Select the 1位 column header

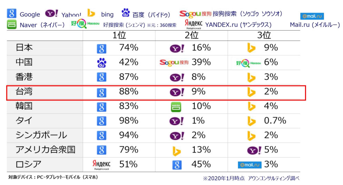click(x=119, y=35)
